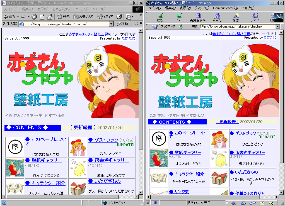Open ゲストブック link in Internet Explorer
285x206 pixels.
tap(103, 140)
